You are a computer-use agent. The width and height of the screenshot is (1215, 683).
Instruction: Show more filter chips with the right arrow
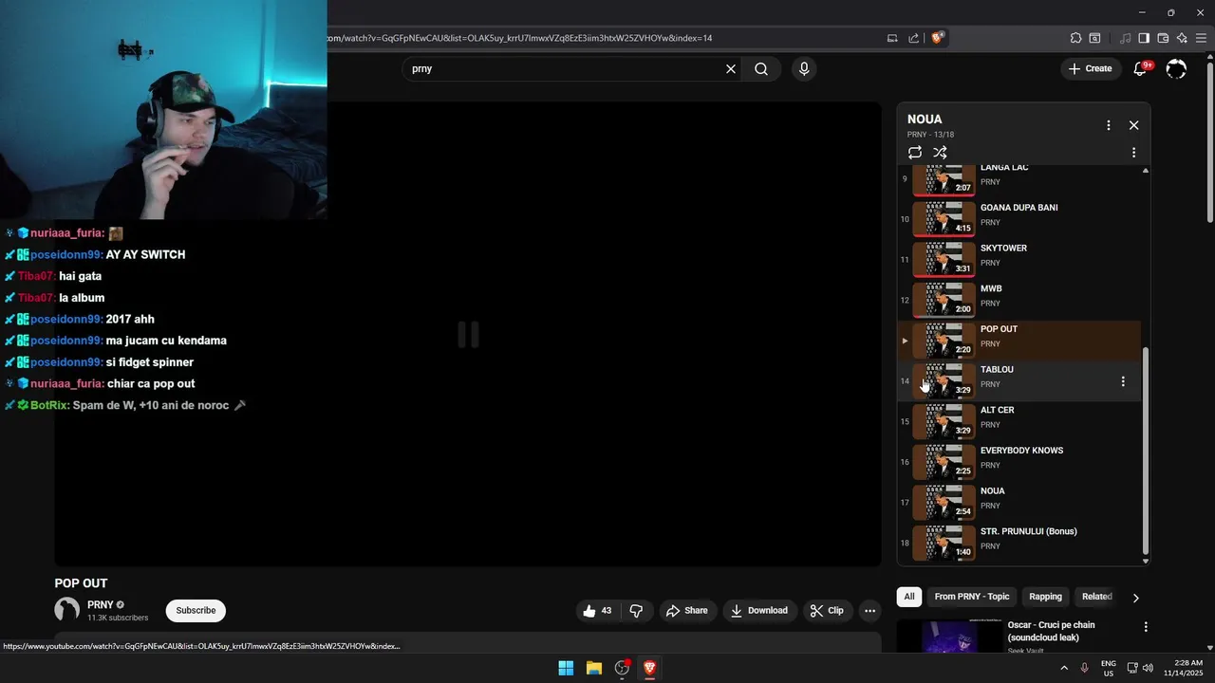pyautogui.click(x=1135, y=598)
